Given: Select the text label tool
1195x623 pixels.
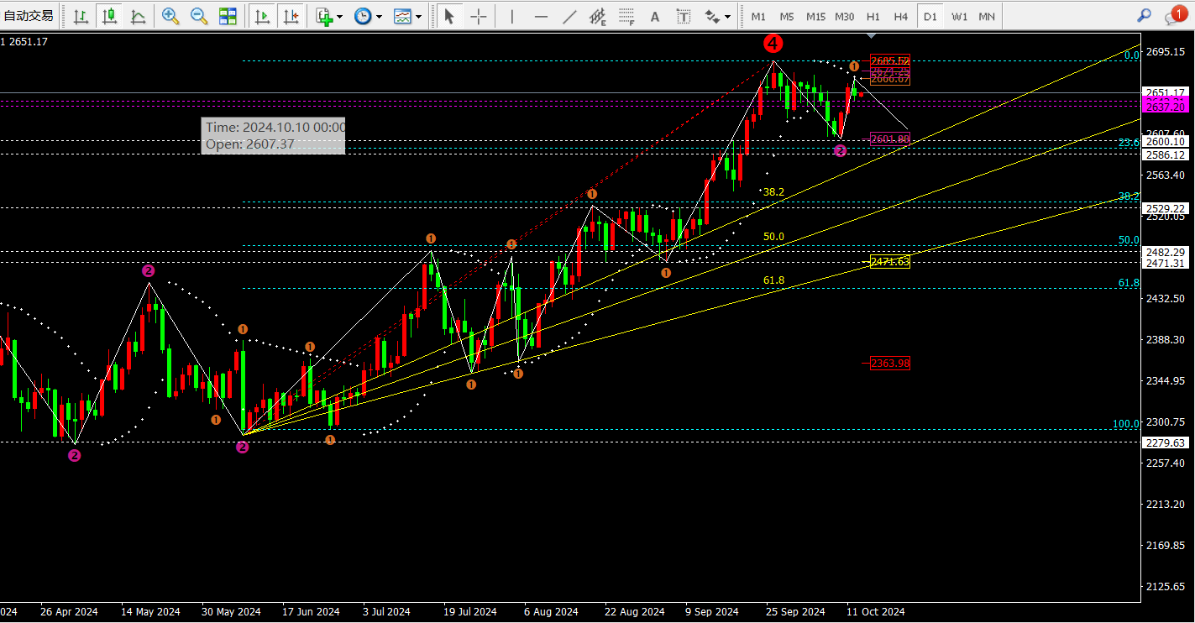Looking at the screenshot, I should click(684, 16).
